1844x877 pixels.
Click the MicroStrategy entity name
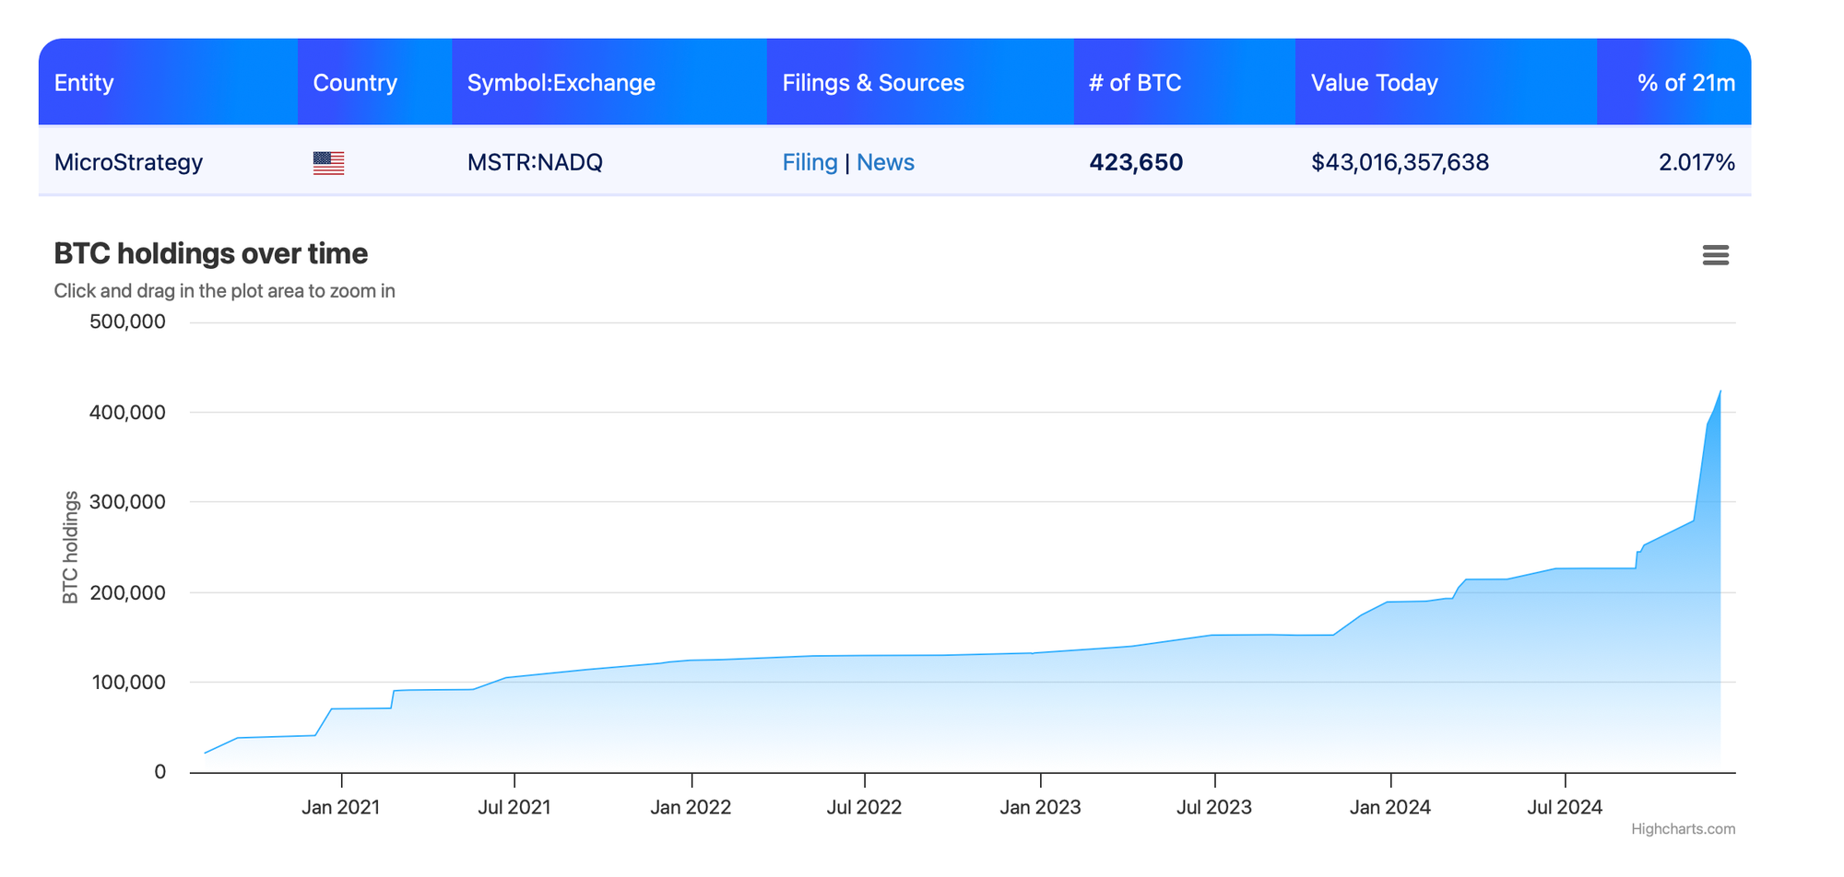click(x=128, y=162)
